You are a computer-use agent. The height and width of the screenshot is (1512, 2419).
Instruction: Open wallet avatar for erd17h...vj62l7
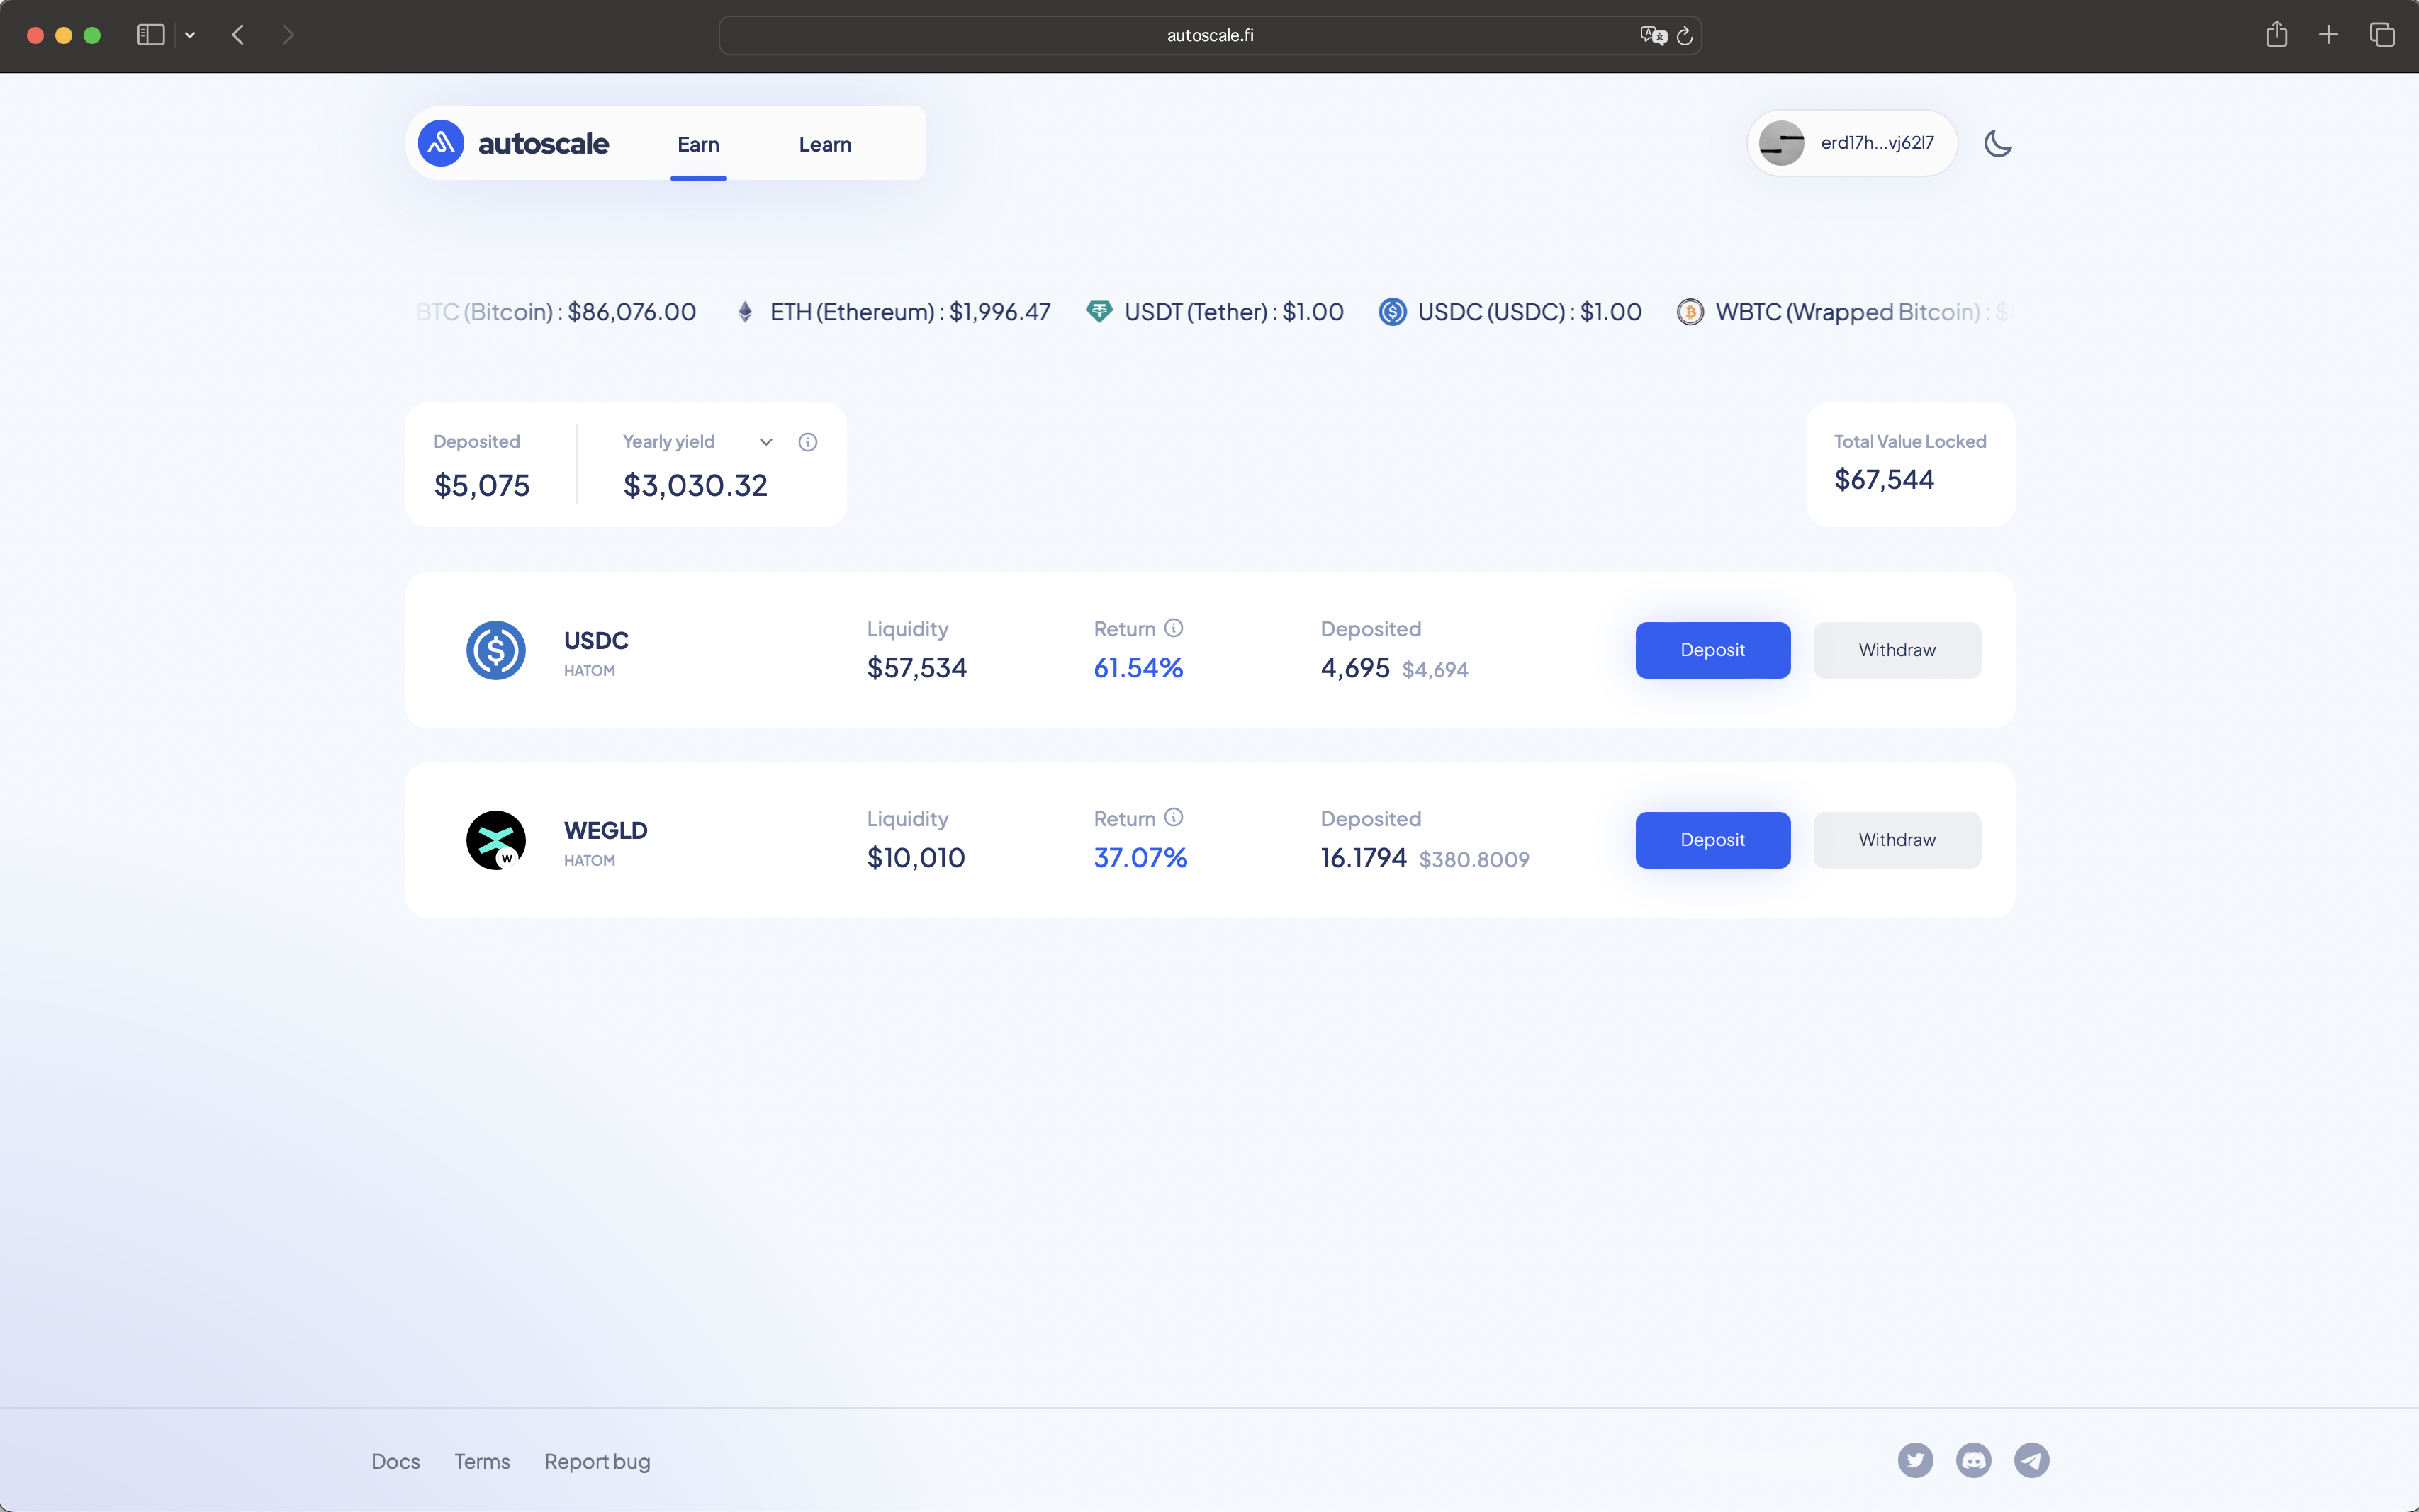coord(1781,143)
